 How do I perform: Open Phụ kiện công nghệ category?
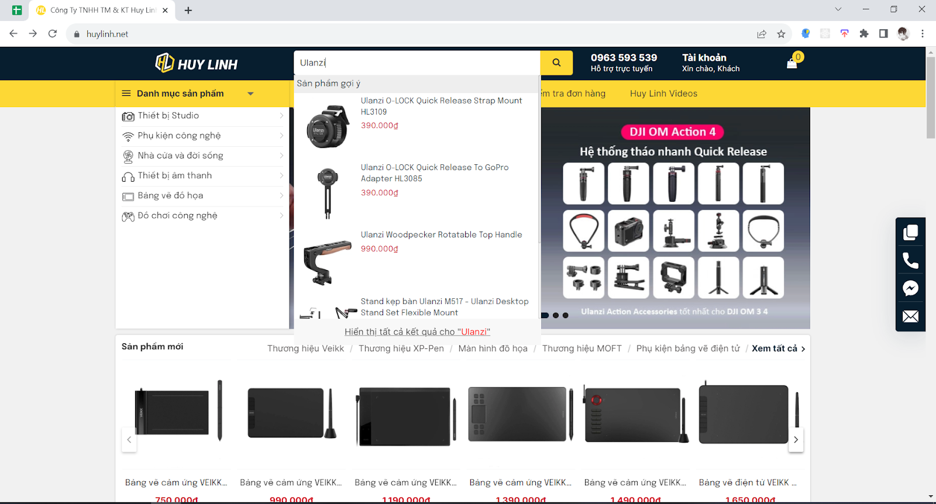coord(179,136)
